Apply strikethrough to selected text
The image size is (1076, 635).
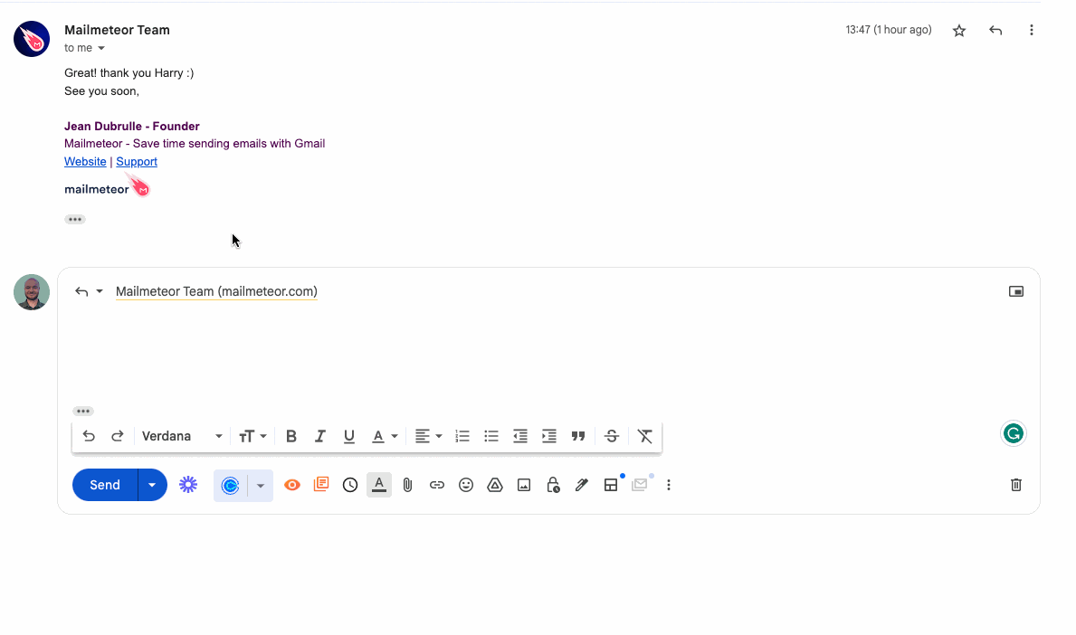pyautogui.click(x=611, y=435)
